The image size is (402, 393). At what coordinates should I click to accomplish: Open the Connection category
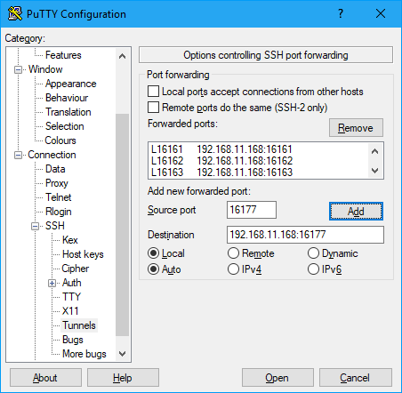52,155
